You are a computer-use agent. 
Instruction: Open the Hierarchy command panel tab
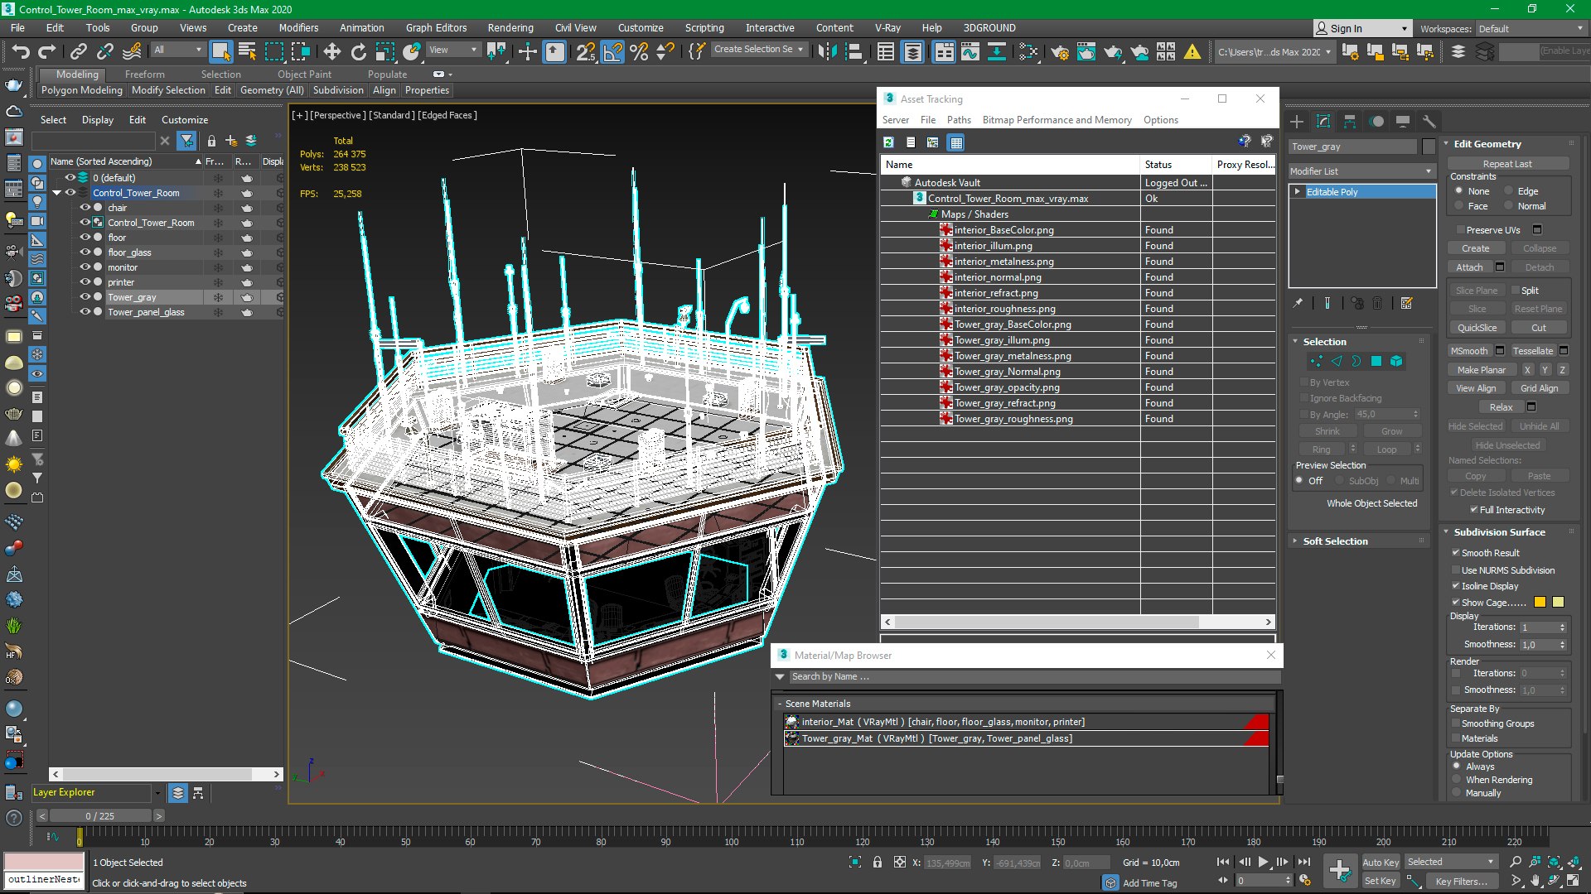1350,122
